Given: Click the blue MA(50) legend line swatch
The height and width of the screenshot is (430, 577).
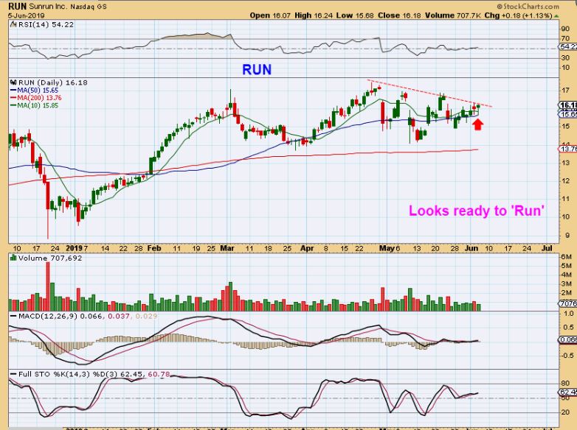Looking at the screenshot, I should click(13, 91).
